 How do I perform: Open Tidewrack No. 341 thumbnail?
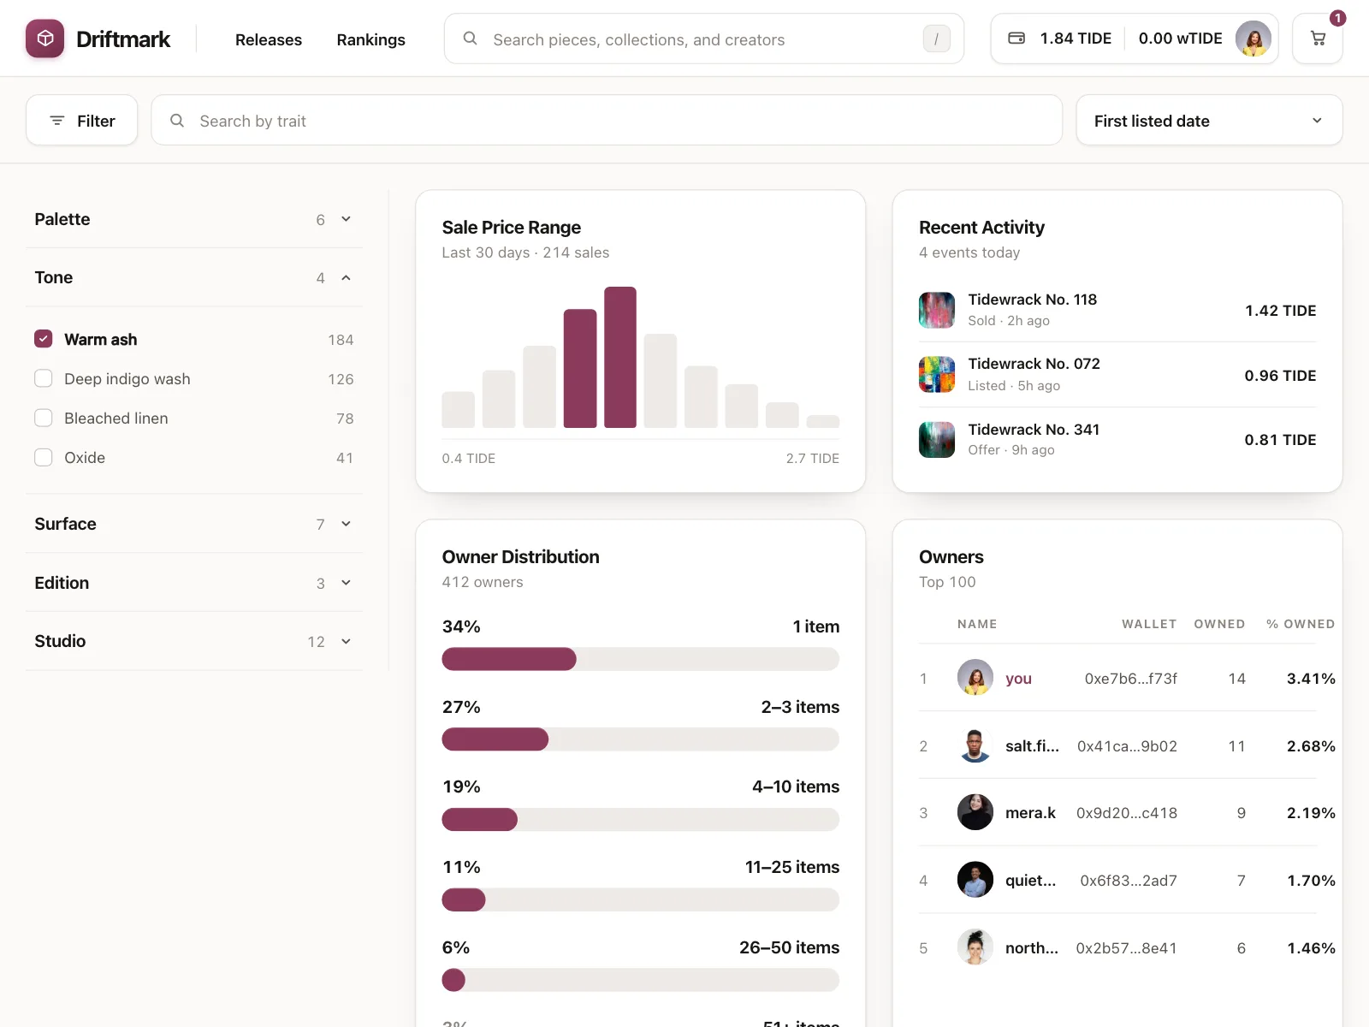936,440
